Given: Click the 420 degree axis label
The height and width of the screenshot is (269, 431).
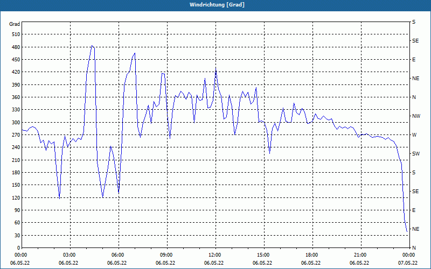Looking at the screenshot, I should pos(16,72).
